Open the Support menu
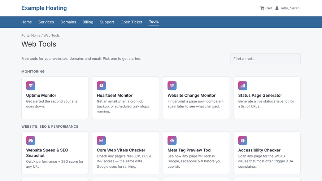The width and height of the screenshot is (322, 181). 107,22
